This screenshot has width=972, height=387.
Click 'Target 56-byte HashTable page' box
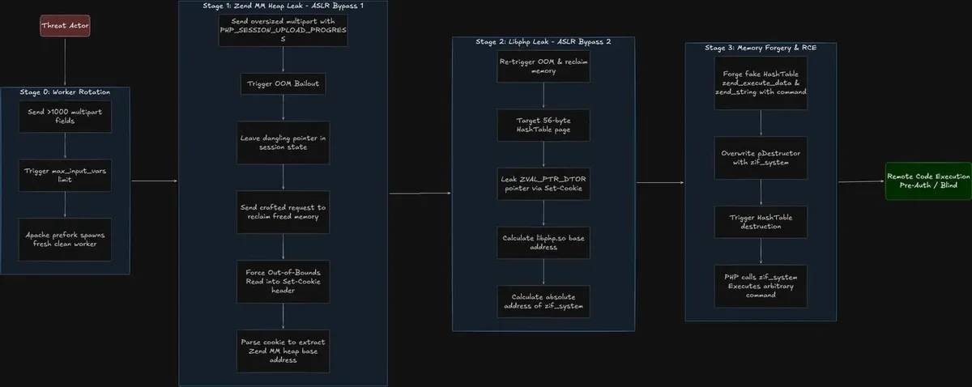(x=544, y=124)
